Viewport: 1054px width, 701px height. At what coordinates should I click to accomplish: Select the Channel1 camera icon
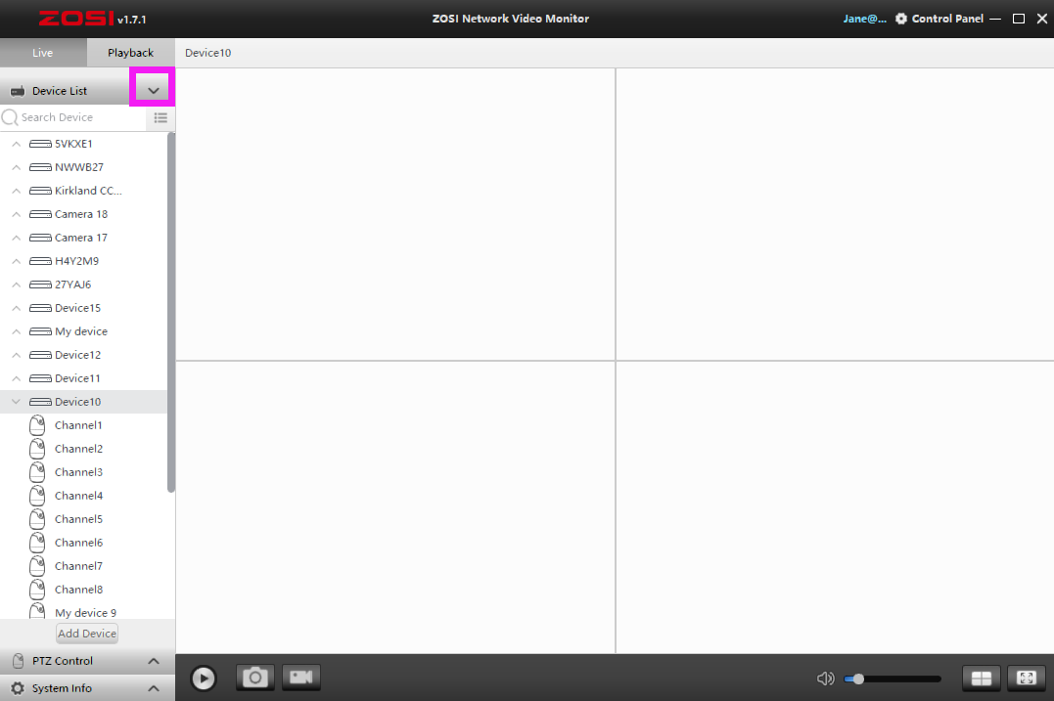(37, 425)
